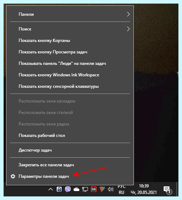182x200 pixels.
Task: Select Показать кнопку Просмотра задач
Action: coord(70,52)
